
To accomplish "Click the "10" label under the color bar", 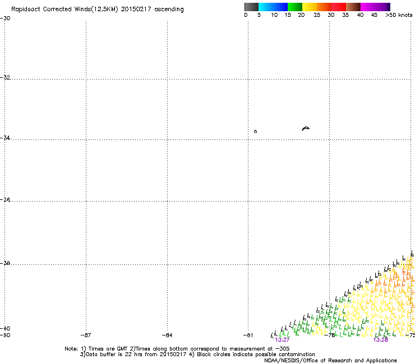I will (274, 15).
